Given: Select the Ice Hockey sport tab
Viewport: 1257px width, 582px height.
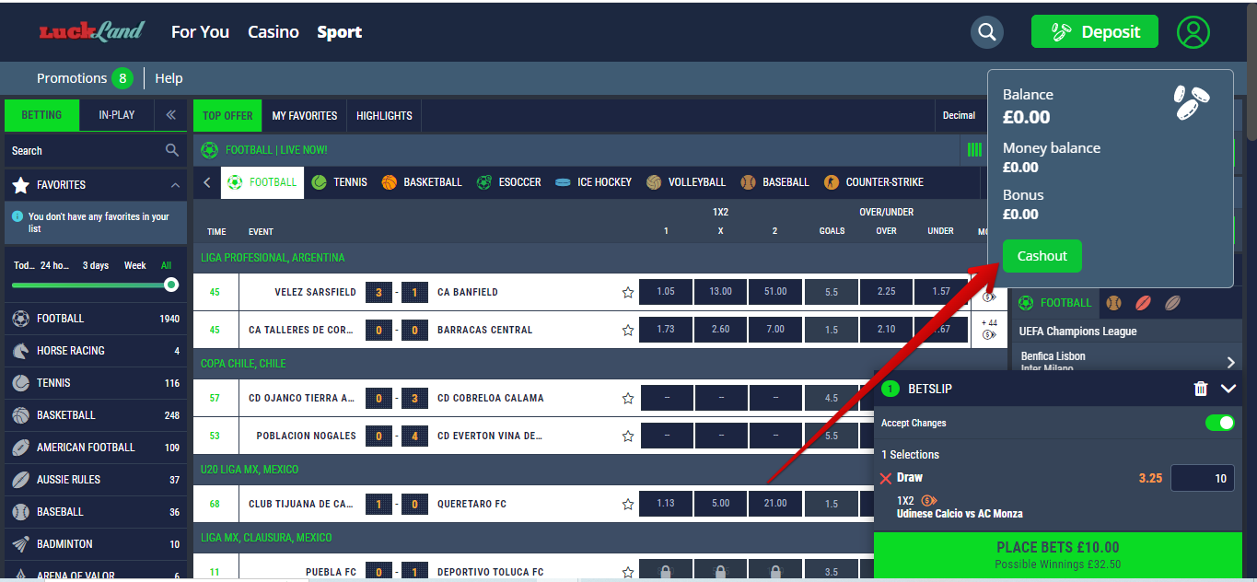Looking at the screenshot, I should point(593,182).
